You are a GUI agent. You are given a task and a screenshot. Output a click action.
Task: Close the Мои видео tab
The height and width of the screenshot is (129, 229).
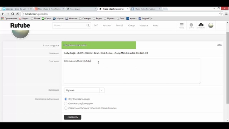[95, 9]
